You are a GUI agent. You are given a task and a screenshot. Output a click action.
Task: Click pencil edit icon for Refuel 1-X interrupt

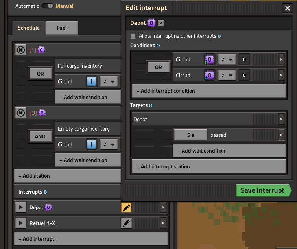[126, 223]
